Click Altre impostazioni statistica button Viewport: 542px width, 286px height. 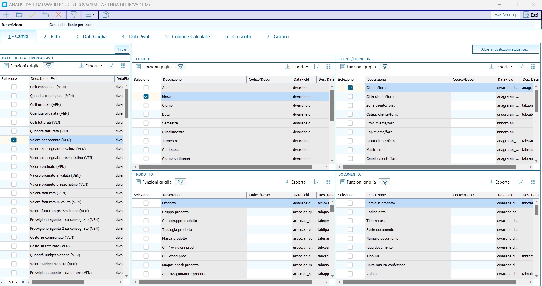[505, 49]
